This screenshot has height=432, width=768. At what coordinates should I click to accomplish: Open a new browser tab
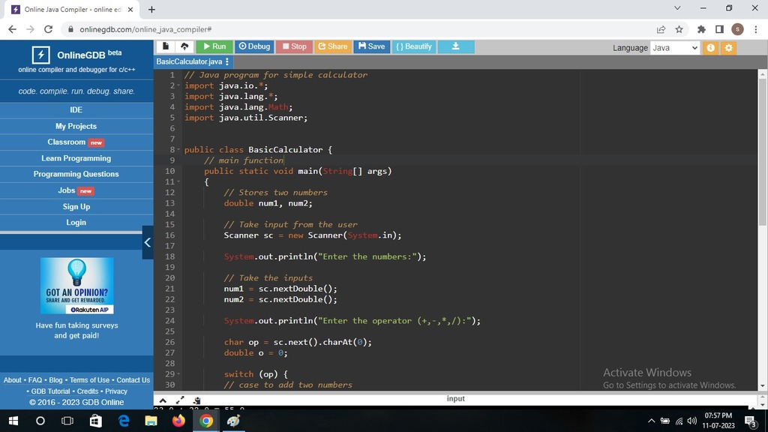[x=151, y=9]
